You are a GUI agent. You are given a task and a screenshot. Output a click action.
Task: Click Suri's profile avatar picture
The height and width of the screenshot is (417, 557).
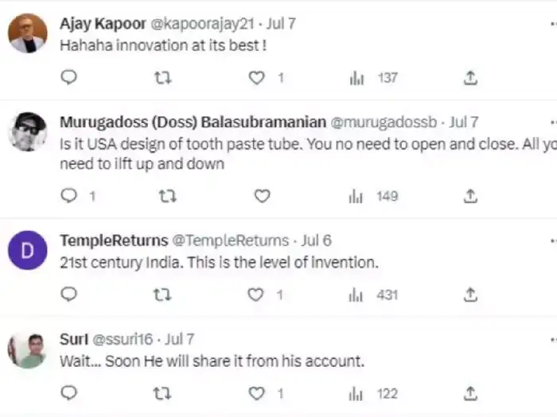click(28, 350)
